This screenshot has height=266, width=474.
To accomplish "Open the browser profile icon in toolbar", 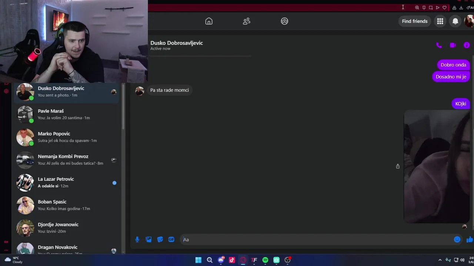I will pyautogui.click(x=454, y=7).
